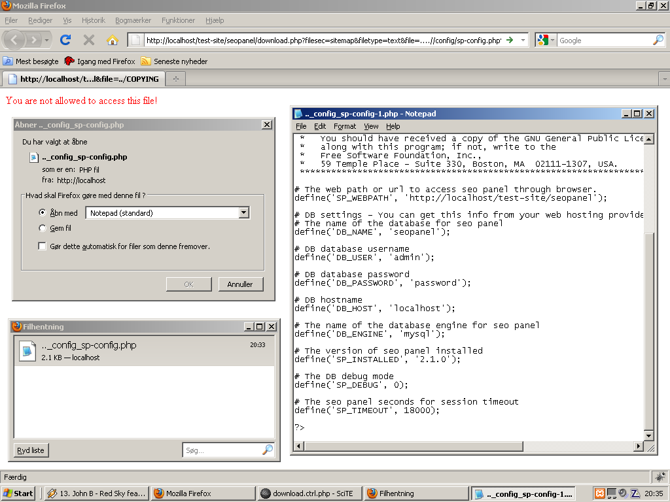Select Gem fil radio option

click(x=43, y=228)
